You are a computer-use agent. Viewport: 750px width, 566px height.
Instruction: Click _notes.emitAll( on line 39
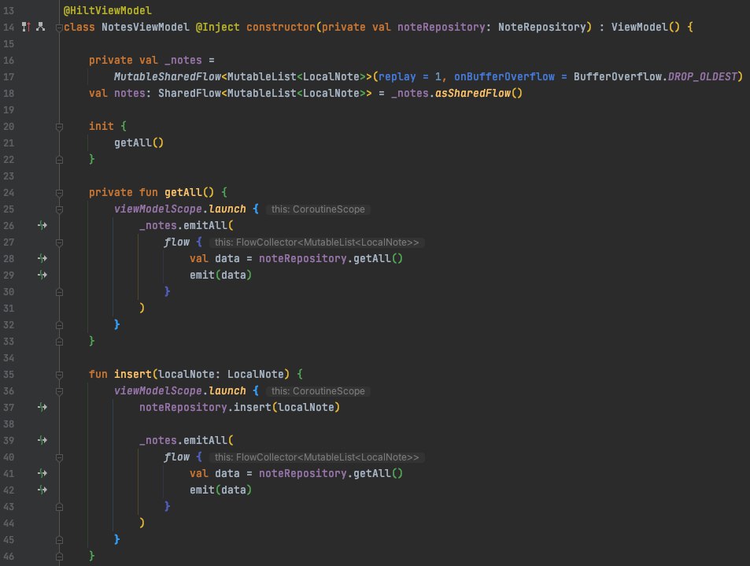tap(187, 440)
